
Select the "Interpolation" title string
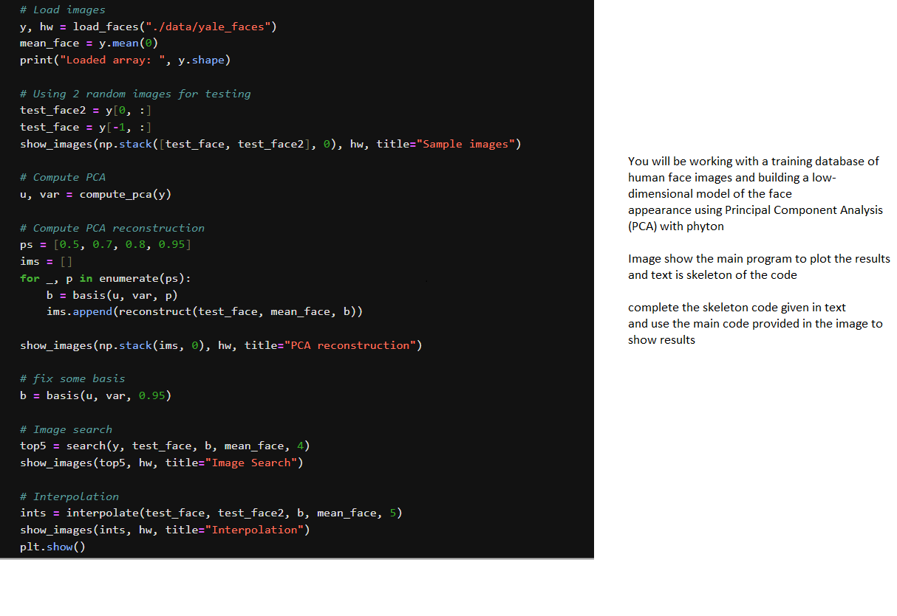255,529
